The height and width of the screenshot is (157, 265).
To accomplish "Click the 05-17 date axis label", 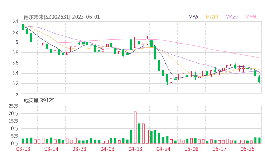I will tap(220, 149).
